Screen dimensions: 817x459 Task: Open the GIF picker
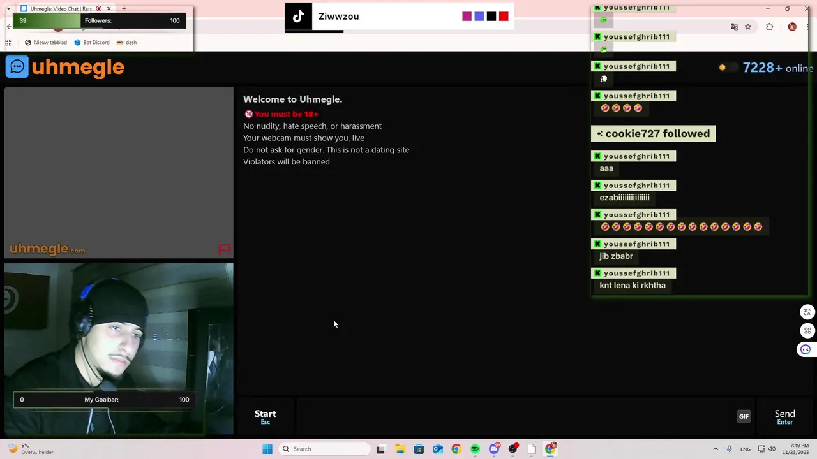pyautogui.click(x=744, y=416)
